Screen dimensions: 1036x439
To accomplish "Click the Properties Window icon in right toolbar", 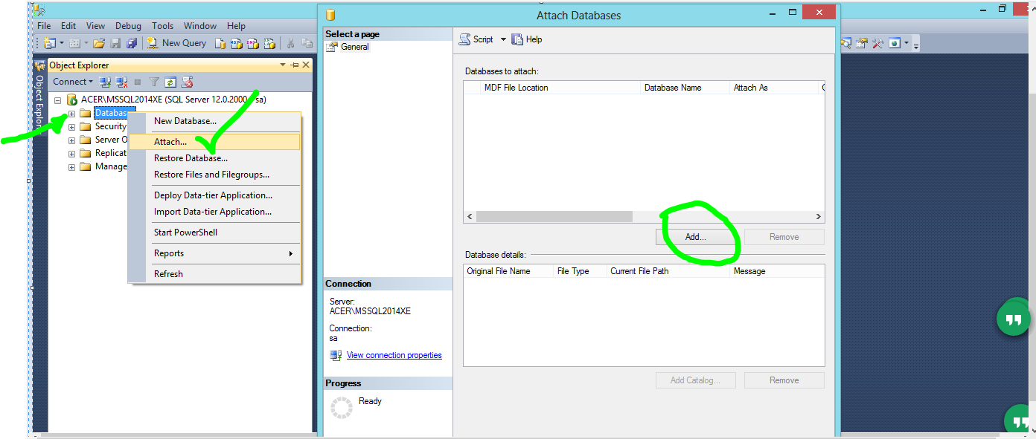I will (862, 43).
